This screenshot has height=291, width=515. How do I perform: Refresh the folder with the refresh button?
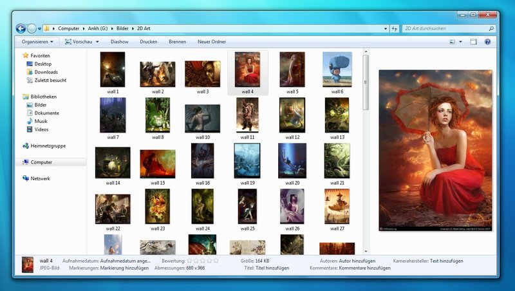395,28
